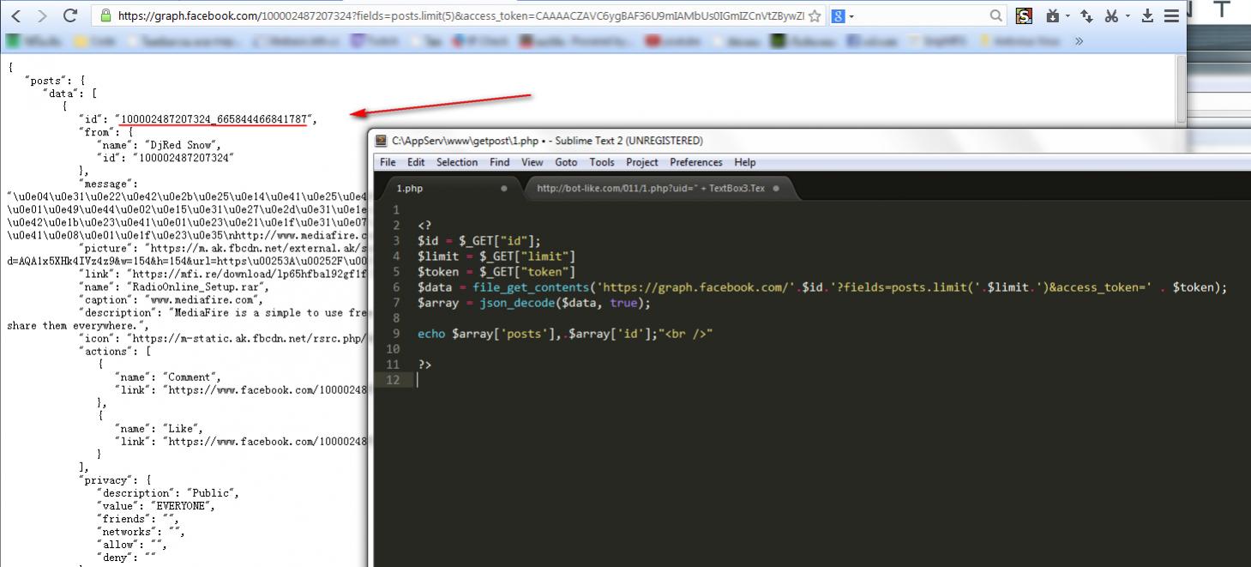Go back in the browser
The width and height of the screenshot is (1251, 567).
(x=16, y=15)
